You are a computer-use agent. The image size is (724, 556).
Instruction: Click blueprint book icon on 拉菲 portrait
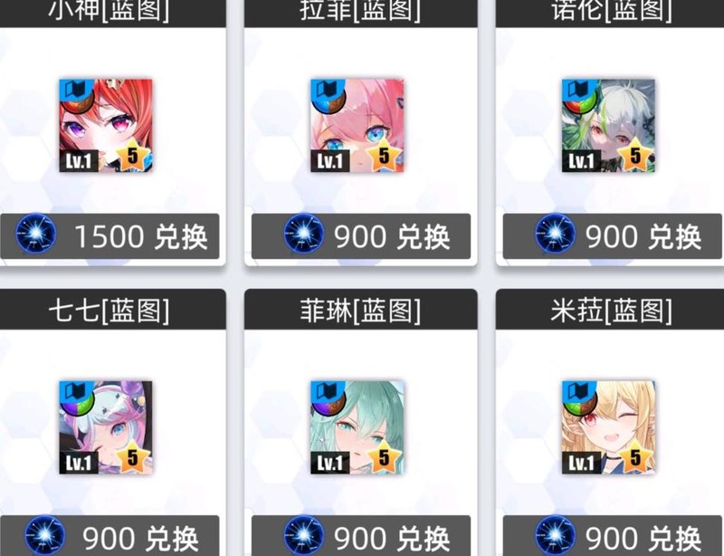tap(322, 88)
